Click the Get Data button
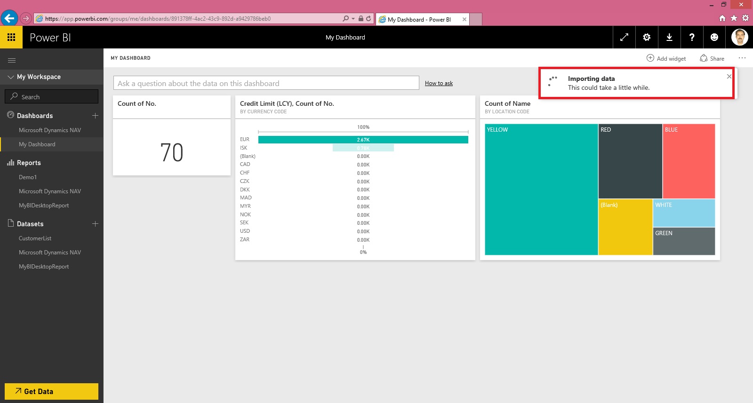This screenshot has width=753, height=403. pos(51,391)
